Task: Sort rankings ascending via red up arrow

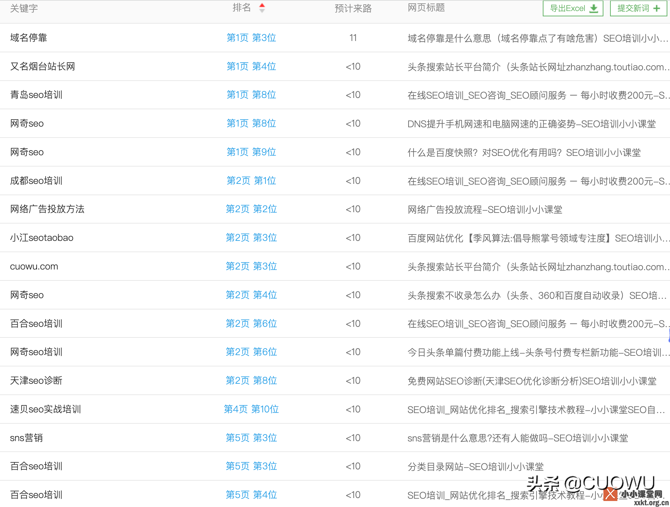Action: 262,5
